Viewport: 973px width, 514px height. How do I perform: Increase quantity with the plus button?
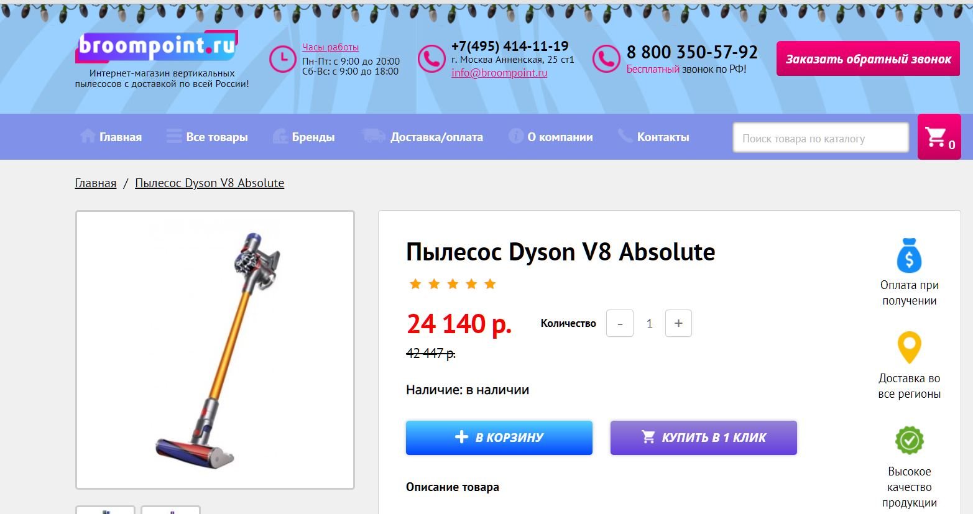pyautogui.click(x=678, y=323)
